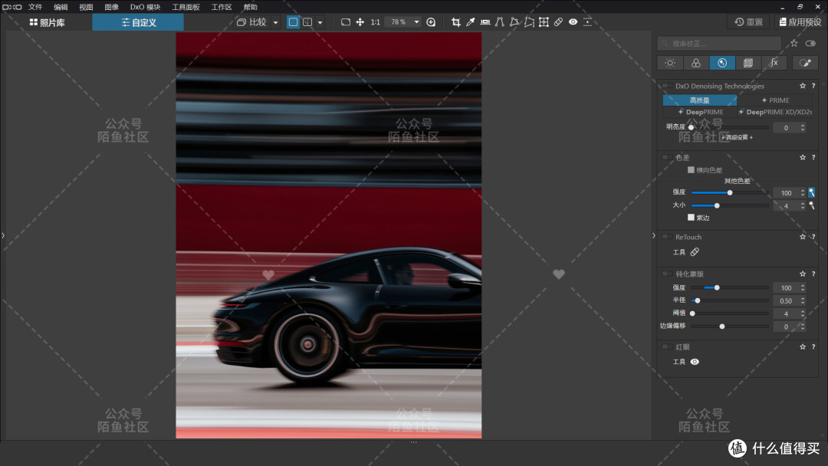Click the strength magic wand icon
The width and height of the screenshot is (828, 466).
pos(812,192)
